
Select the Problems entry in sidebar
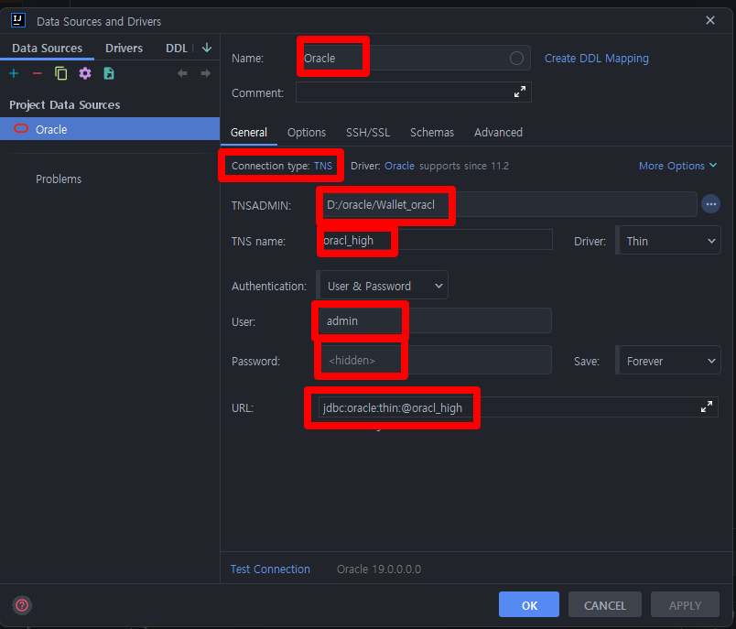point(59,179)
